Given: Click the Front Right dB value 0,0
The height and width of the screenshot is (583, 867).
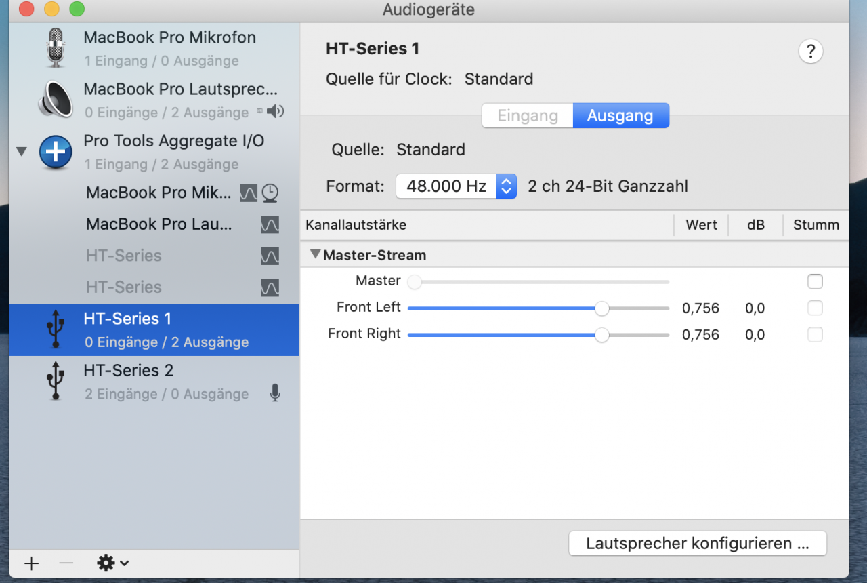Looking at the screenshot, I should point(755,335).
